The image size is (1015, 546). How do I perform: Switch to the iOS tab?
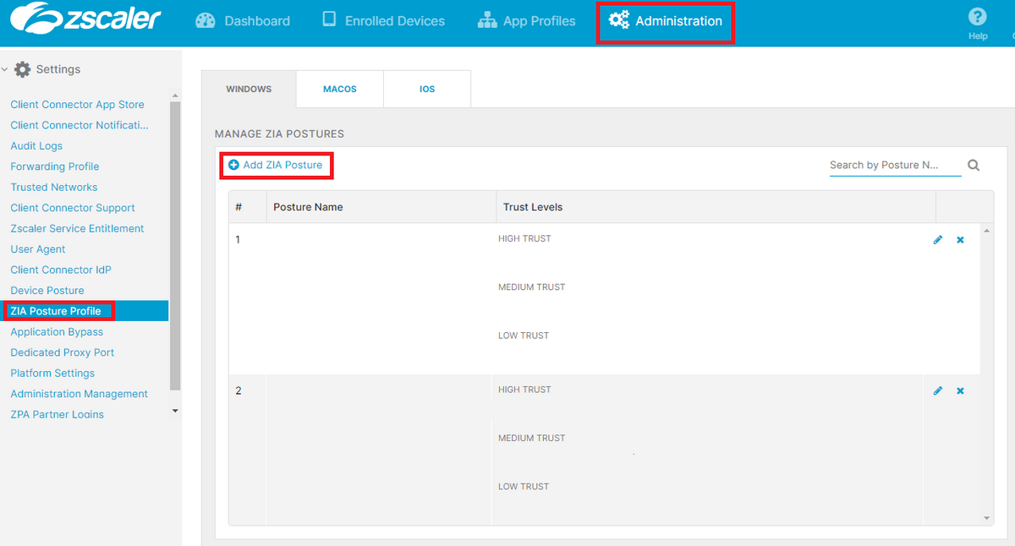pyautogui.click(x=427, y=89)
